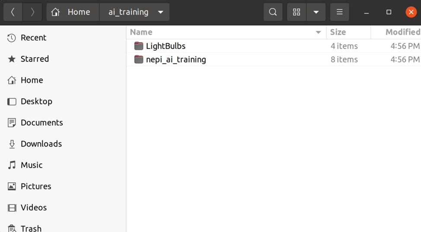Open Recent in the sidebar

click(x=33, y=38)
